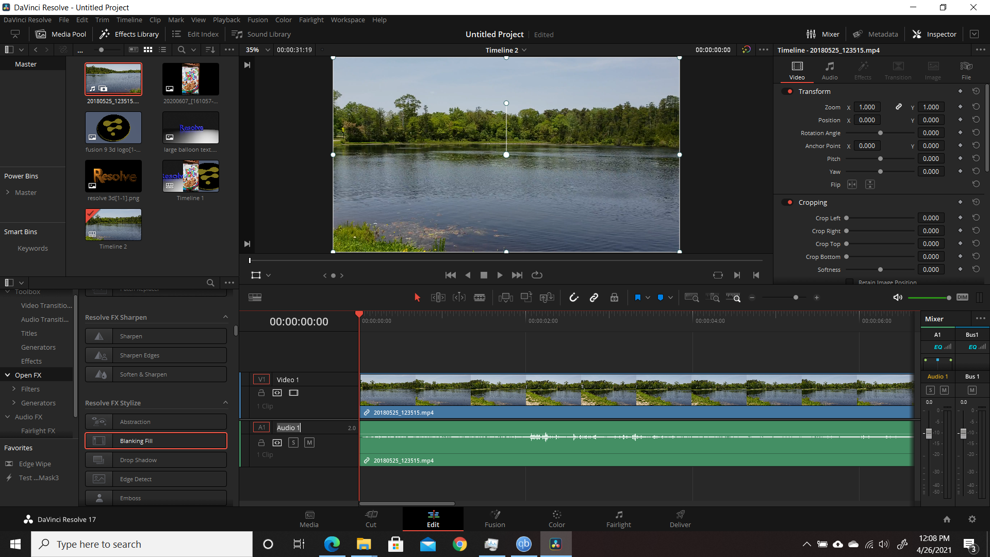The width and height of the screenshot is (990, 557).
Task: Collapse the Audio FX tree item
Action: coord(8,417)
